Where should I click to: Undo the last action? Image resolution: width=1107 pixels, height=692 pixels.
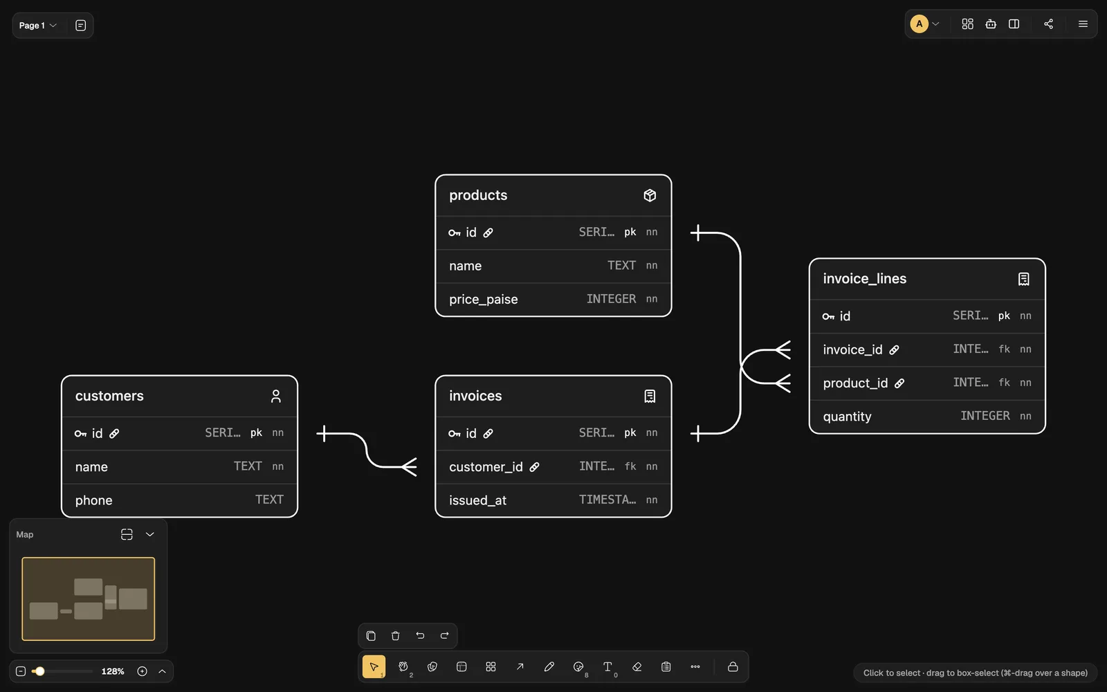[420, 636]
